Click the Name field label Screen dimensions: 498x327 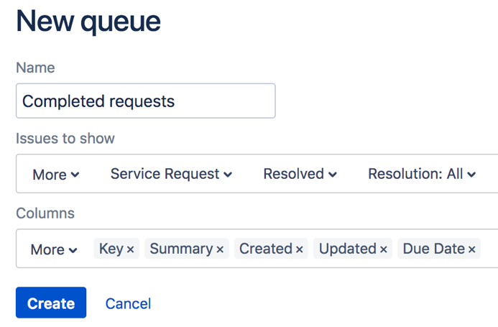point(35,68)
